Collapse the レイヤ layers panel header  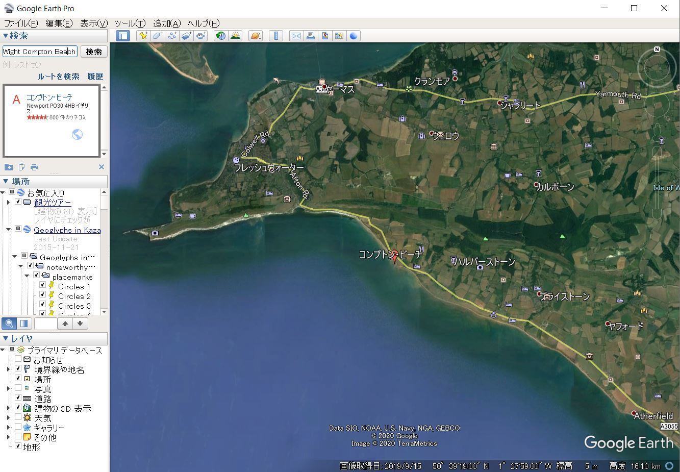coord(54,339)
